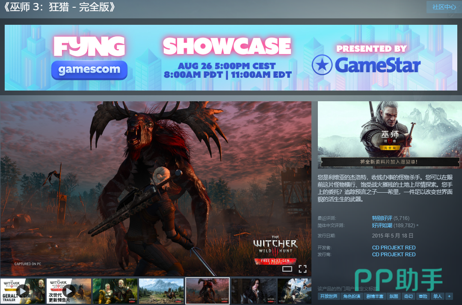Click the game description paragraph text
This screenshot has width=462, height=305.
(x=385, y=188)
